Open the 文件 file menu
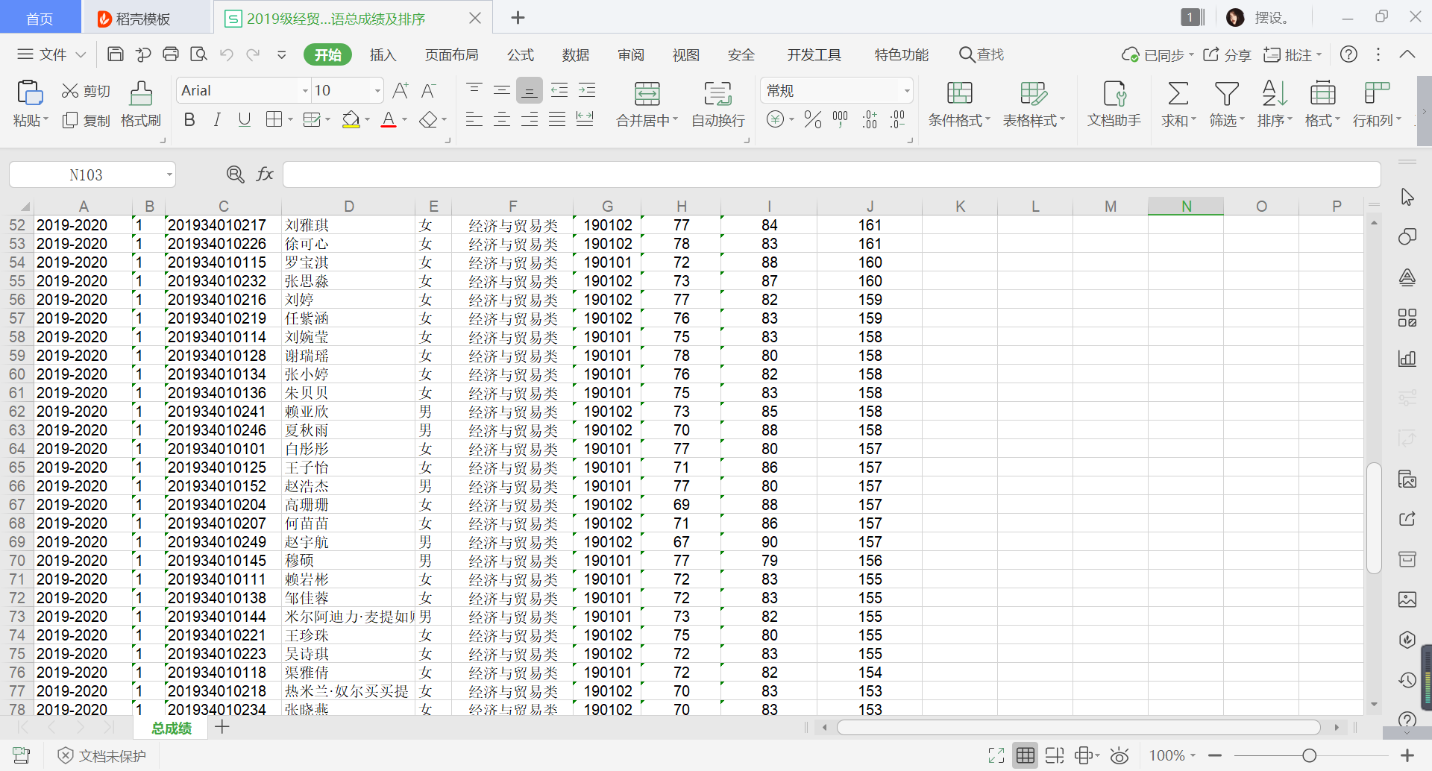This screenshot has height=771, width=1432. point(52,54)
